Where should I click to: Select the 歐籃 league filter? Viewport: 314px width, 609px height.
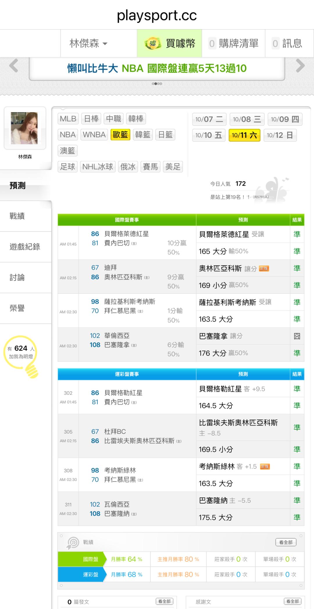click(x=120, y=135)
